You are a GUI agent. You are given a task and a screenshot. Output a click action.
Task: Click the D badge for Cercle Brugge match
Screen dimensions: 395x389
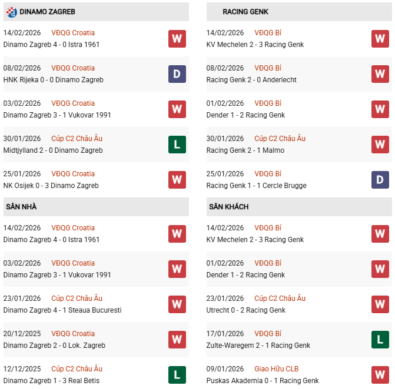pos(380,180)
